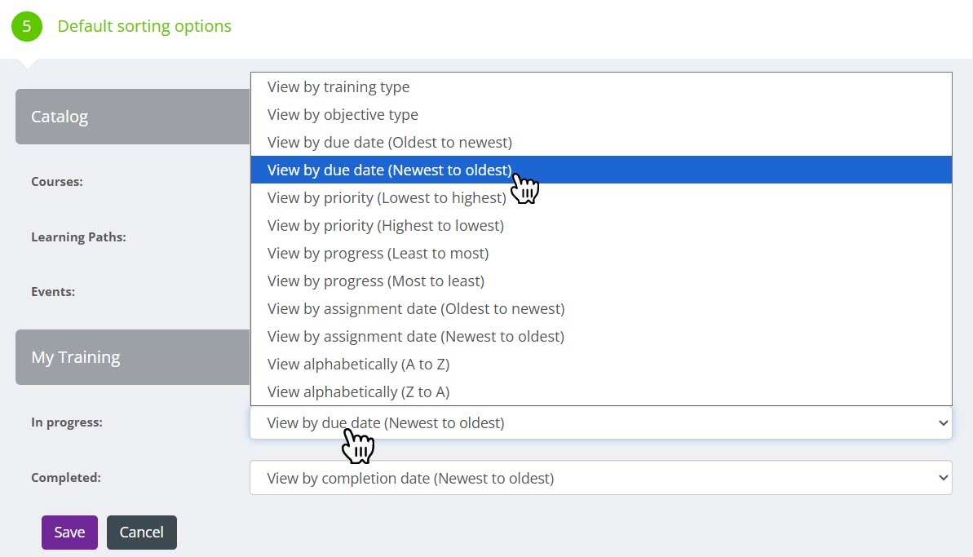The image size is (973, 557).
Task: Select View alphabetically A to Z
Action: tap(358, 365)
